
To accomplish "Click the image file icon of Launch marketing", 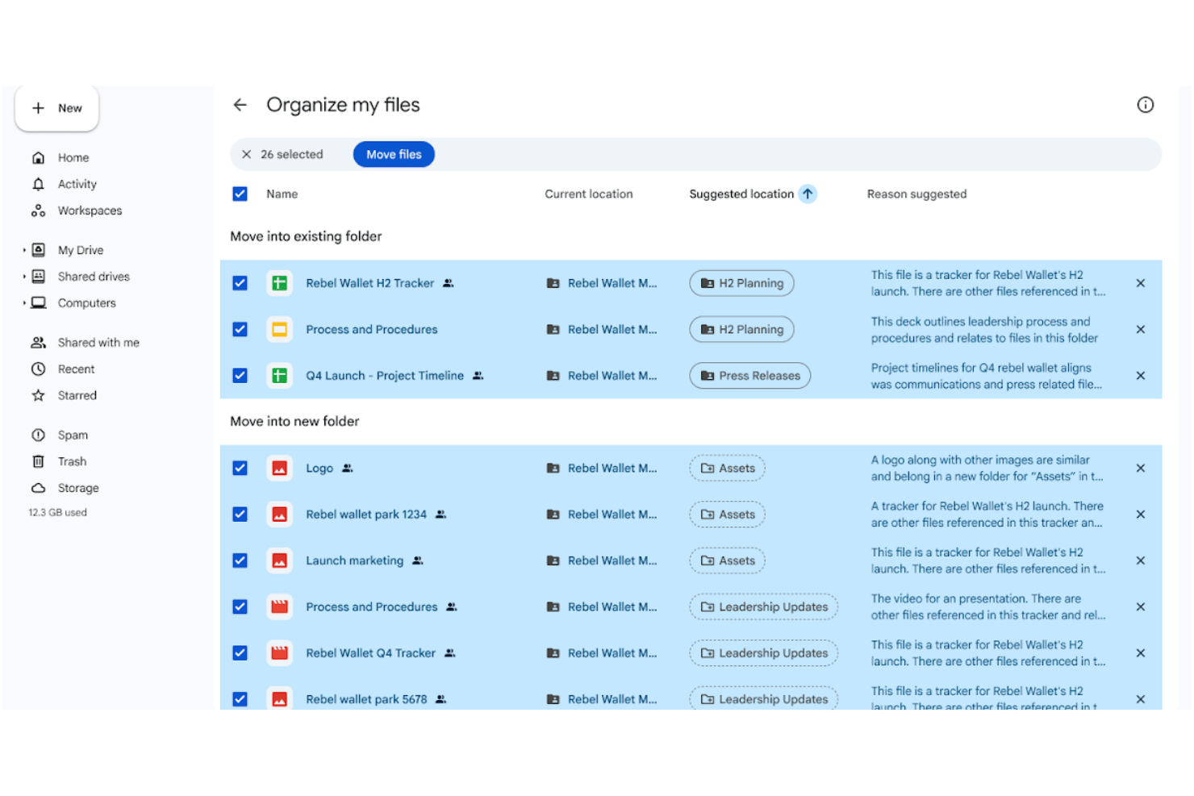I will [x=279, y=561].
